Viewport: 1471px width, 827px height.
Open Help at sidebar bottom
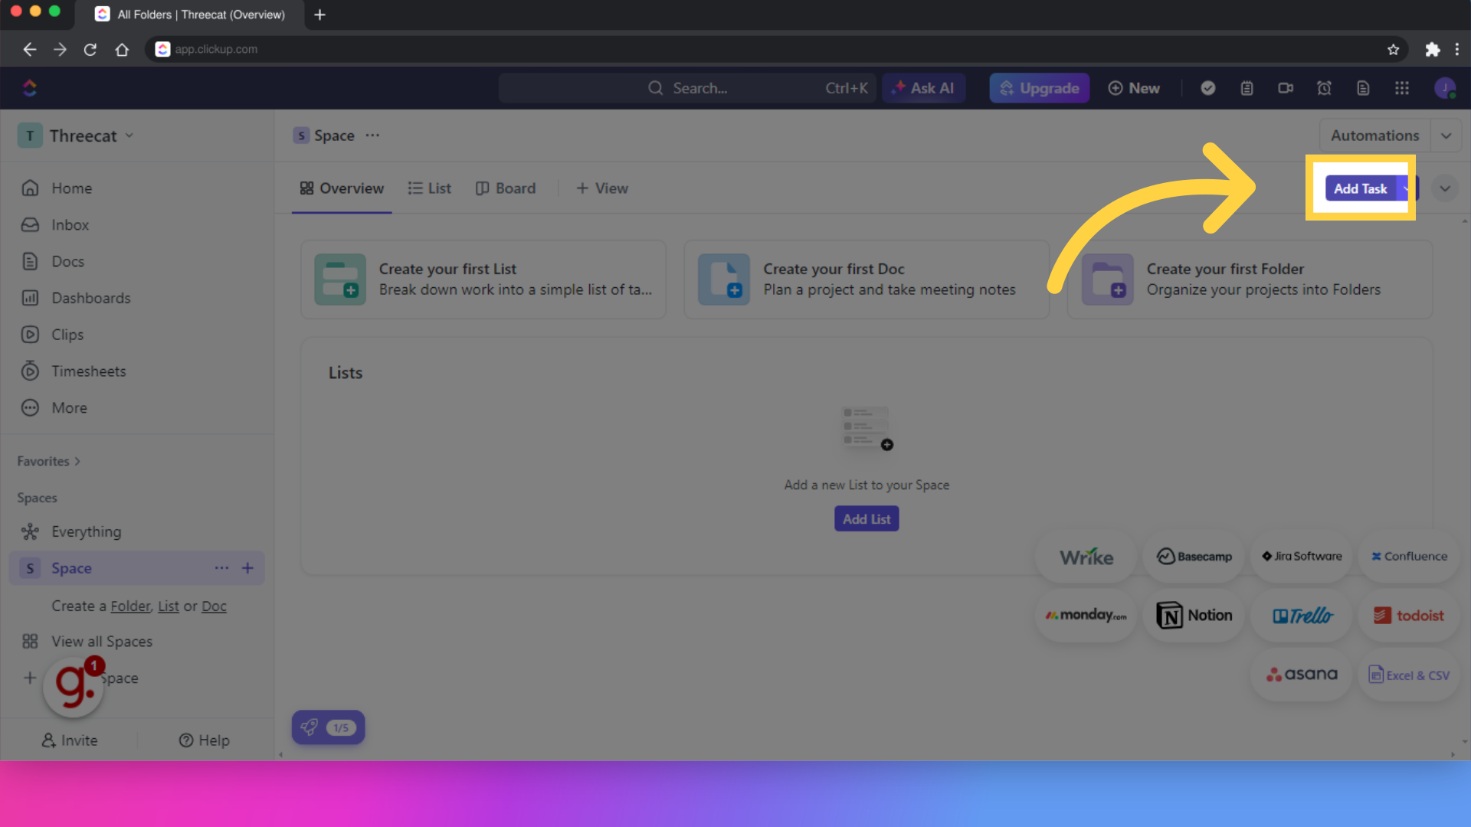[204, 740]
